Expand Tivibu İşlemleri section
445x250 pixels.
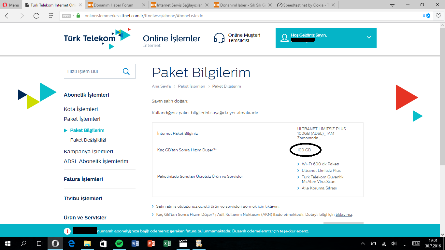coord(83,198)
